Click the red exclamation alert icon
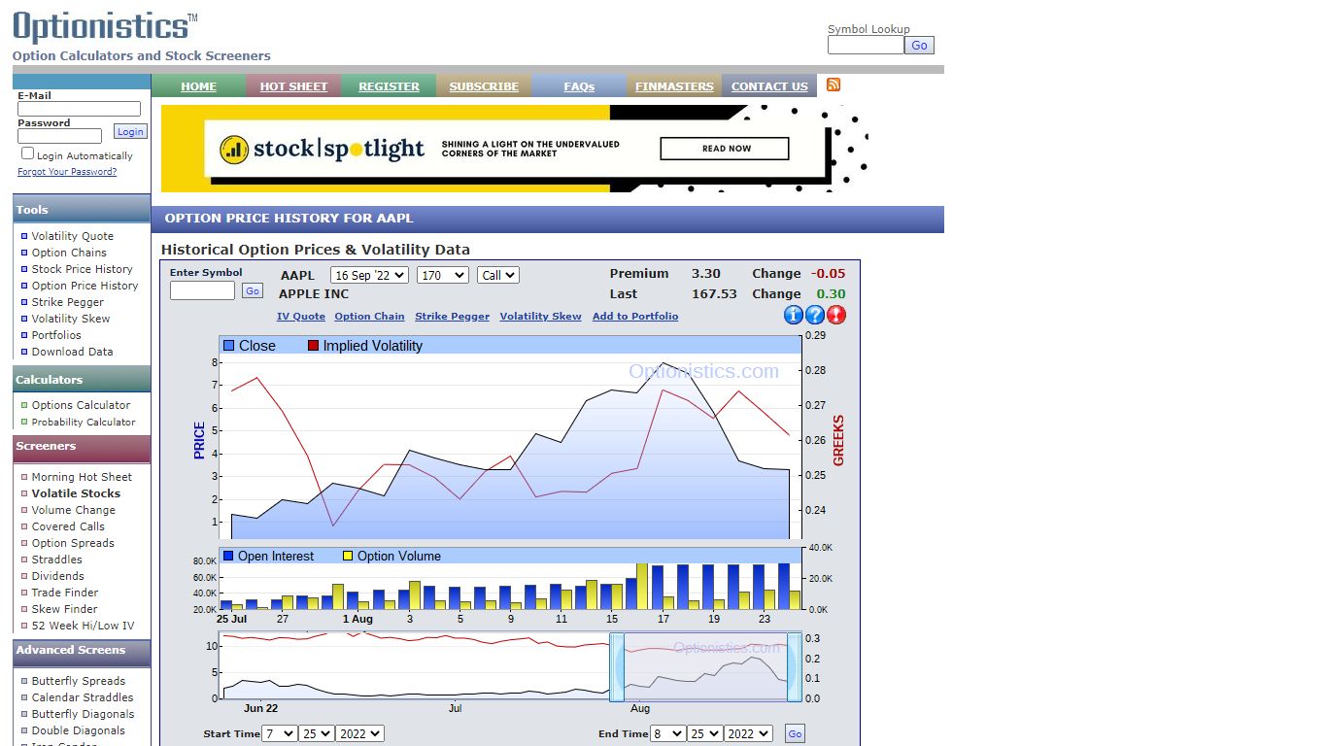The height and width of the screenshot is (746, 1327). [x=836, y=315]
